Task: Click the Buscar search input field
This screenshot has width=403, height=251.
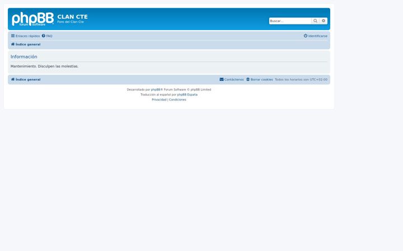Action: point(290,21)
